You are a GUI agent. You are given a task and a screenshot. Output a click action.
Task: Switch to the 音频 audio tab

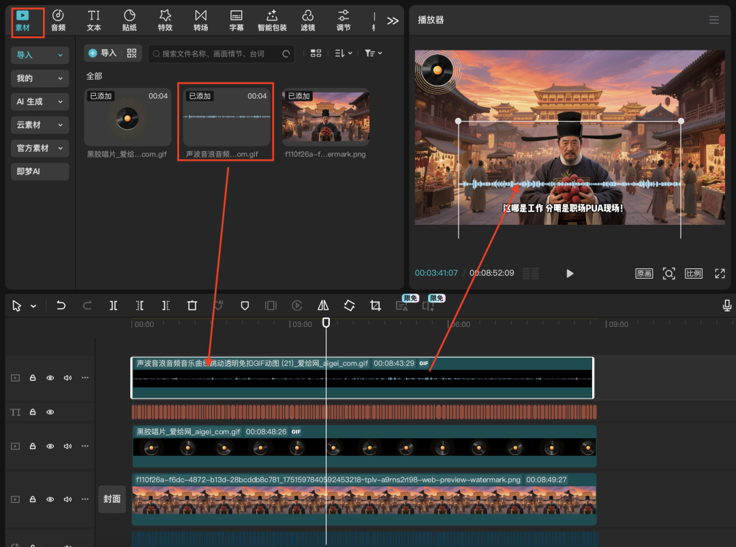(58, 20)
